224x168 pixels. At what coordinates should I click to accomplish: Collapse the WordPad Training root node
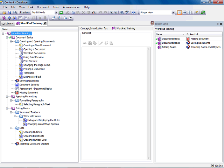(3, 34)
